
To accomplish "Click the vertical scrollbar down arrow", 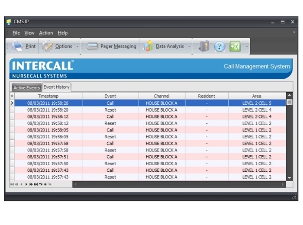I will [289, 178].
